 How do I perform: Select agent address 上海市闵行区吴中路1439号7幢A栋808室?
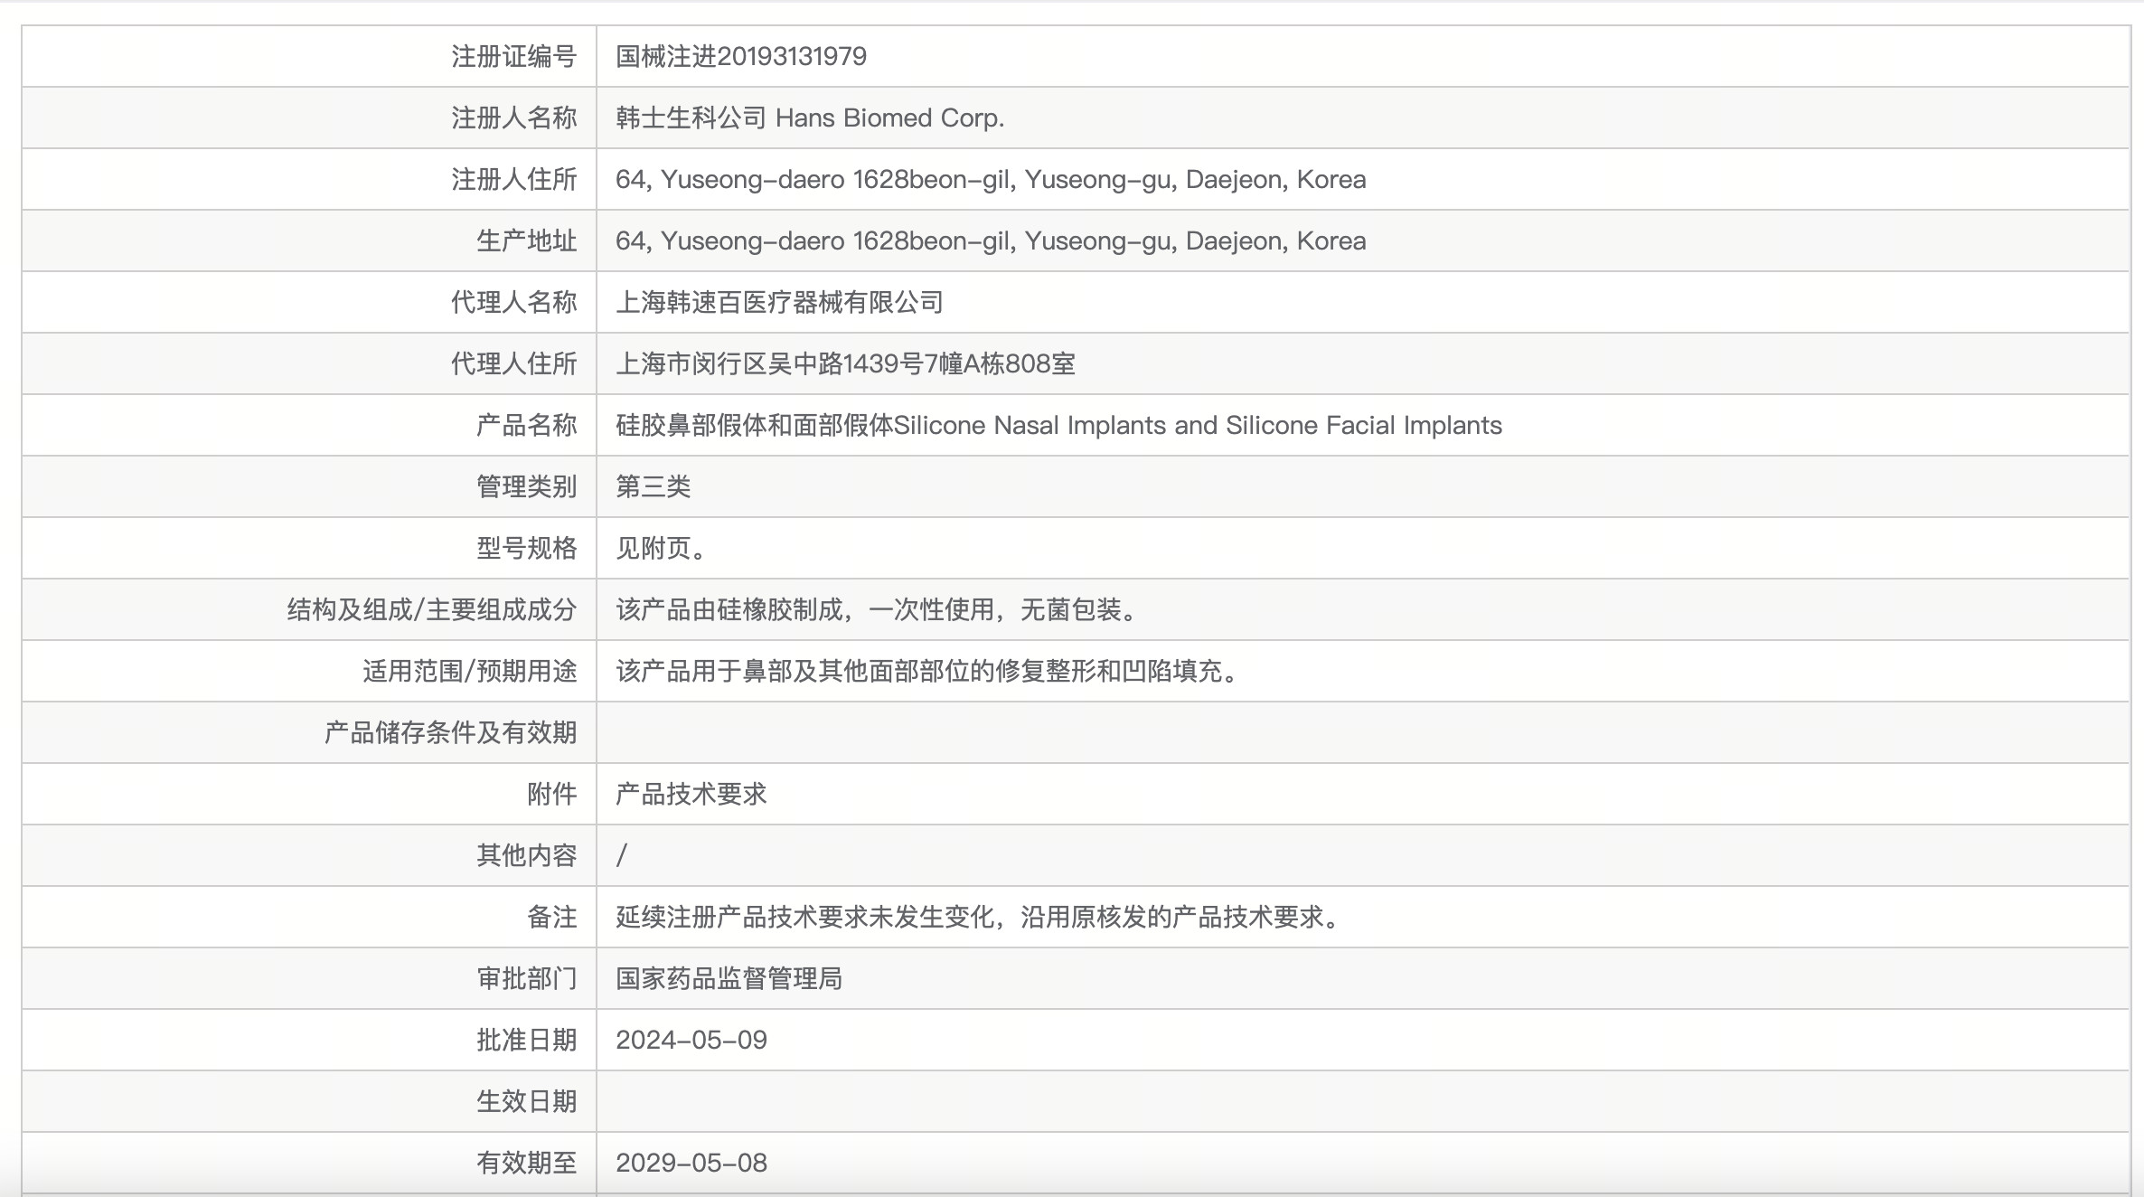845,363
